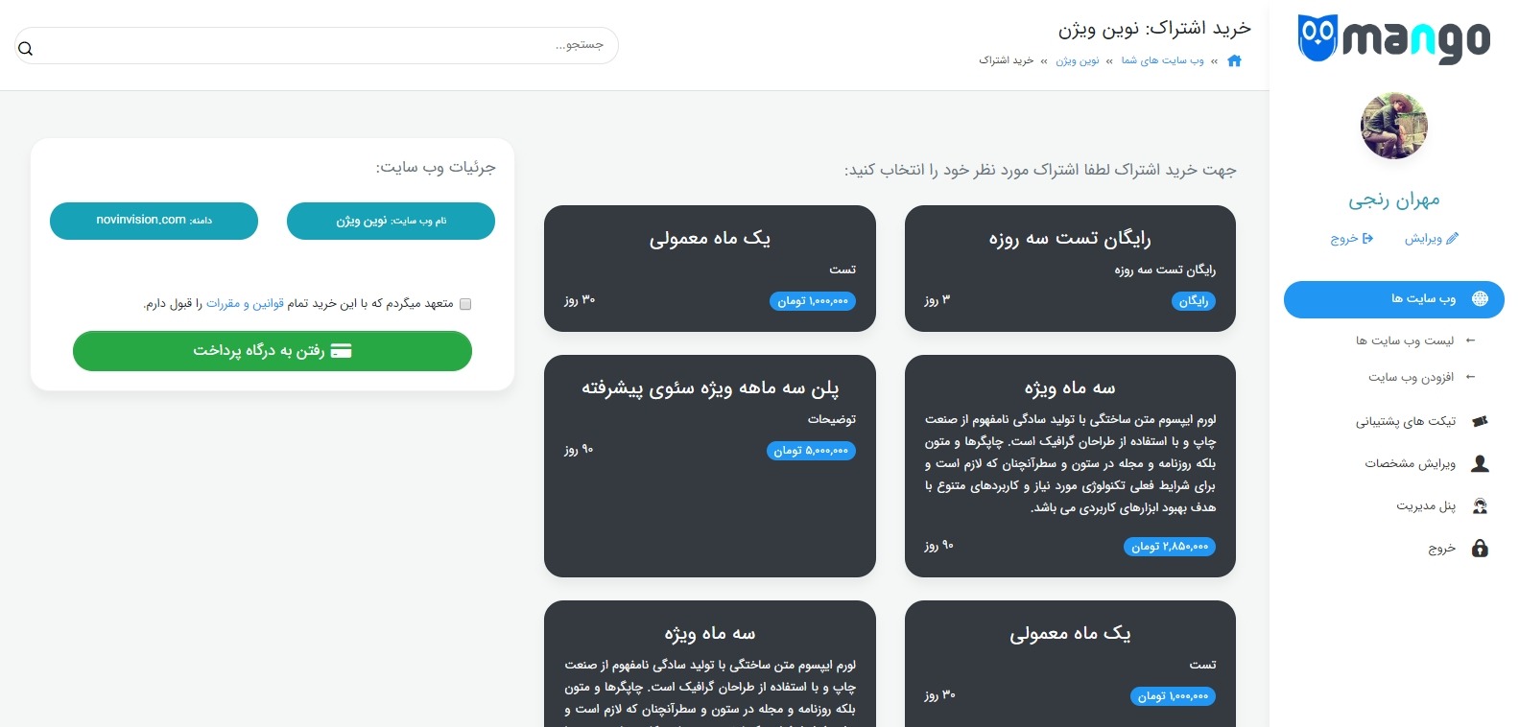Click the home breadcrumb icon

tap(1234, 60)
